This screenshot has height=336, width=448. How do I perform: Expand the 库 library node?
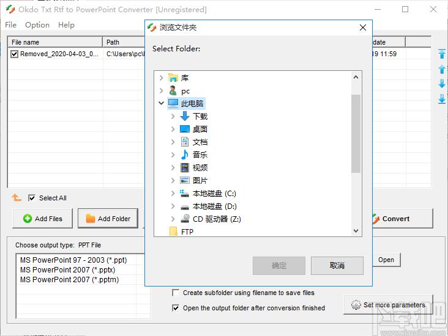(162, 78)
